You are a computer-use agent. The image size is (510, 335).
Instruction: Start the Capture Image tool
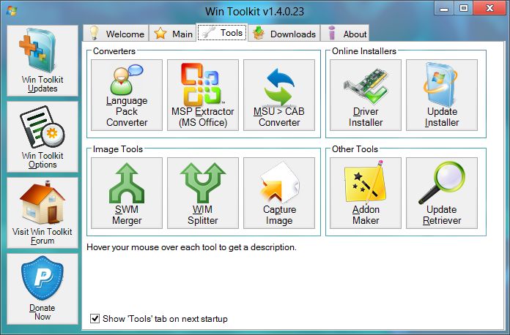(279, 193)
